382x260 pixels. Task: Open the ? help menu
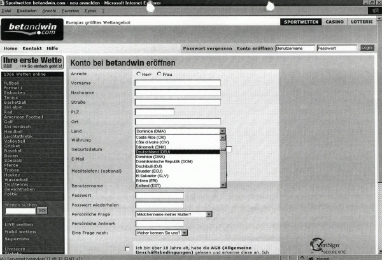pyautogui.click(x=103, y=11)
